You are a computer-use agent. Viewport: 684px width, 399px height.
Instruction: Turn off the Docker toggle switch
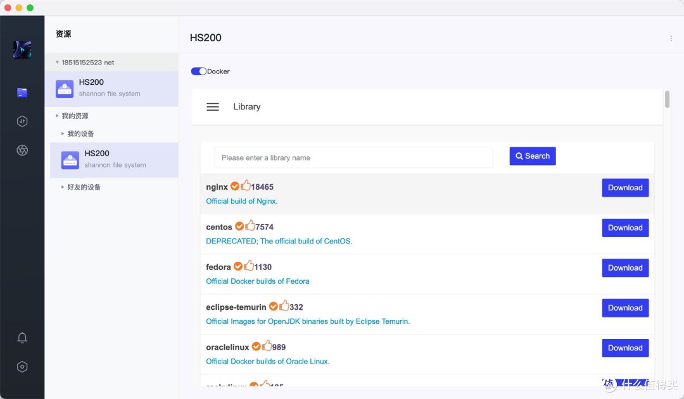pyautogui.click(x=198, y=71)
